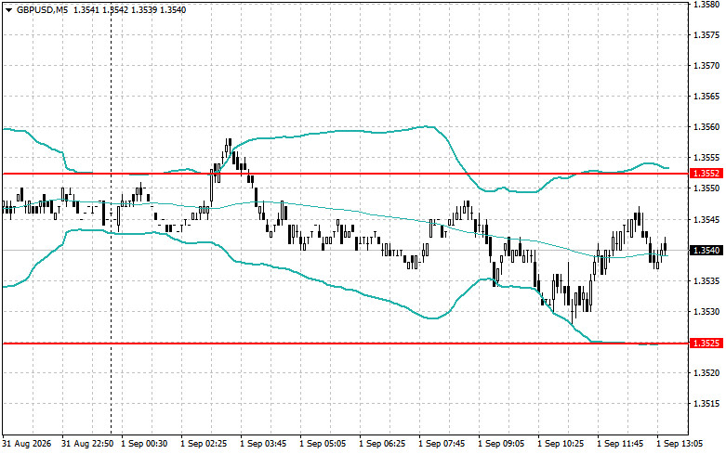726x454 pixels.
Task: Click the 1 Sep 00:30 time label
Action: (144, 444)
